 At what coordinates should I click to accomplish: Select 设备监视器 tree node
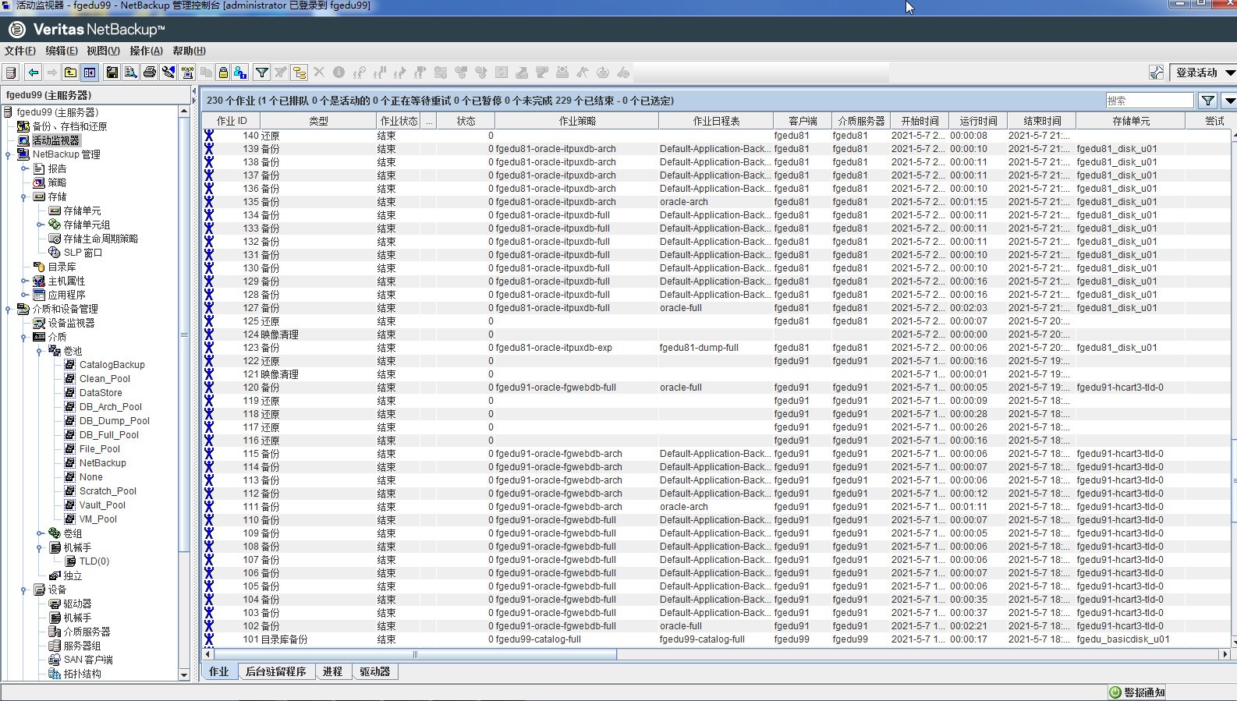[x=71, y=323]
